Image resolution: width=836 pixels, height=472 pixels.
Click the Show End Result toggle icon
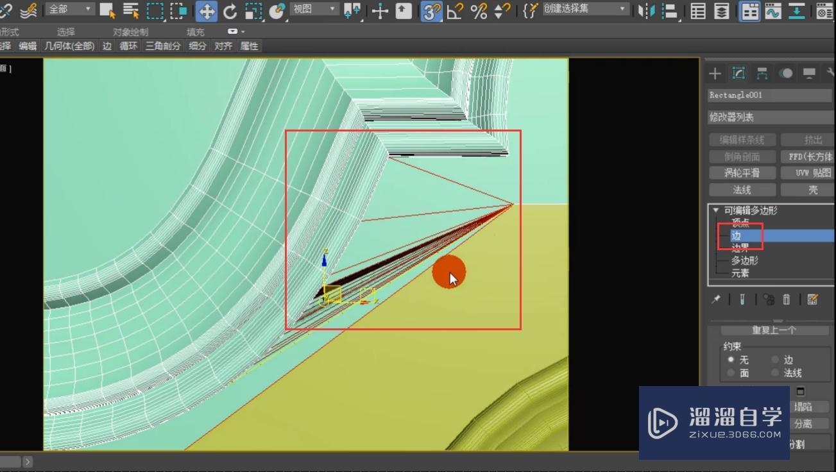742,299
